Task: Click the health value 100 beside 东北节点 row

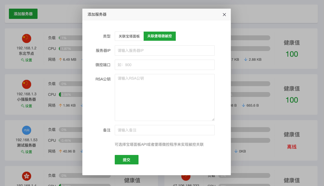Action: [292, 54]
